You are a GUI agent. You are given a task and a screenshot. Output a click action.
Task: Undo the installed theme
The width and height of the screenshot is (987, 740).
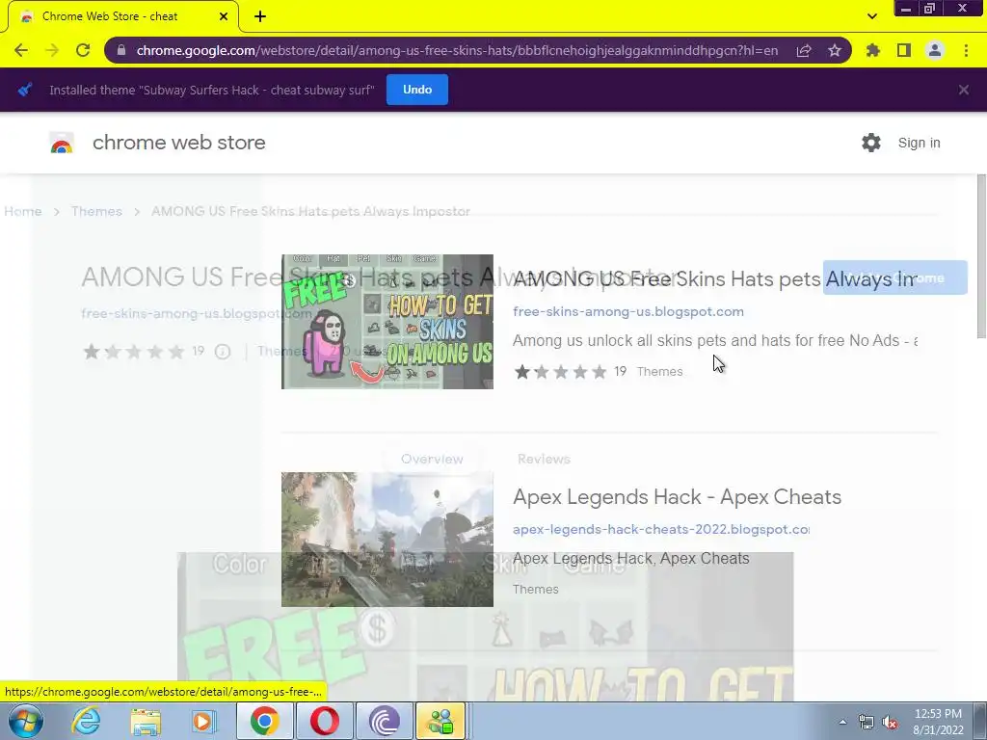pyautogui.click(x=417, y=90)
